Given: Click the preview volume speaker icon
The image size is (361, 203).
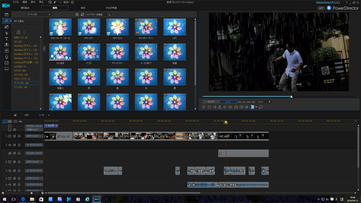Looking at the screenshot, I should (246, 107).
